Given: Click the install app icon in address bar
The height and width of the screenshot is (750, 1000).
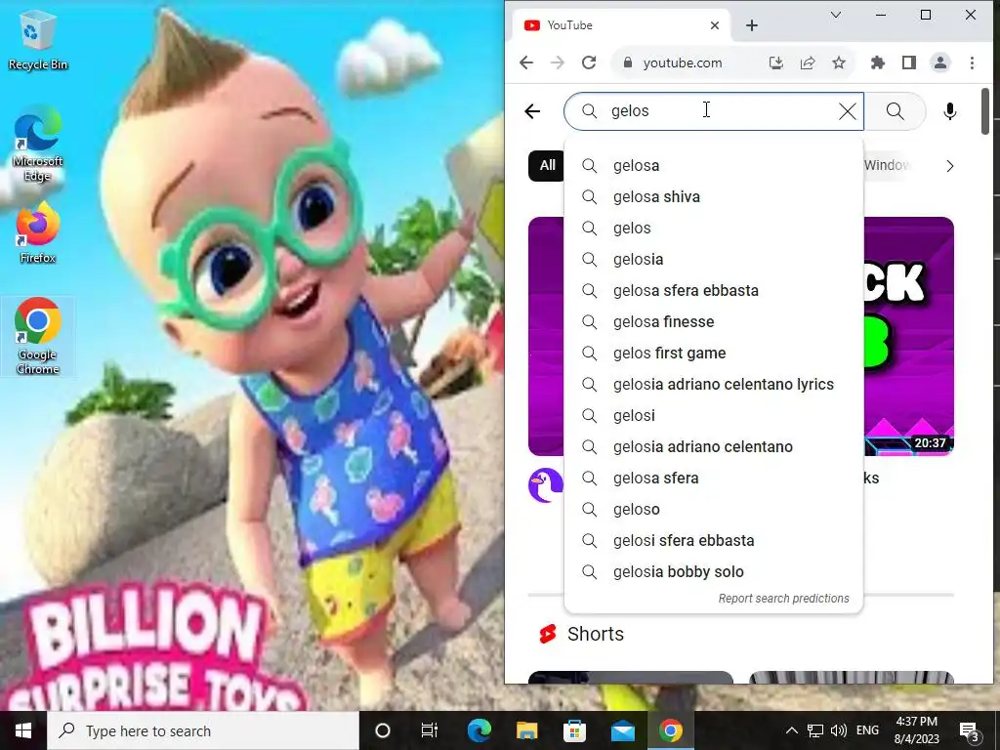Looking at the screenshot, I should [775, 62].
